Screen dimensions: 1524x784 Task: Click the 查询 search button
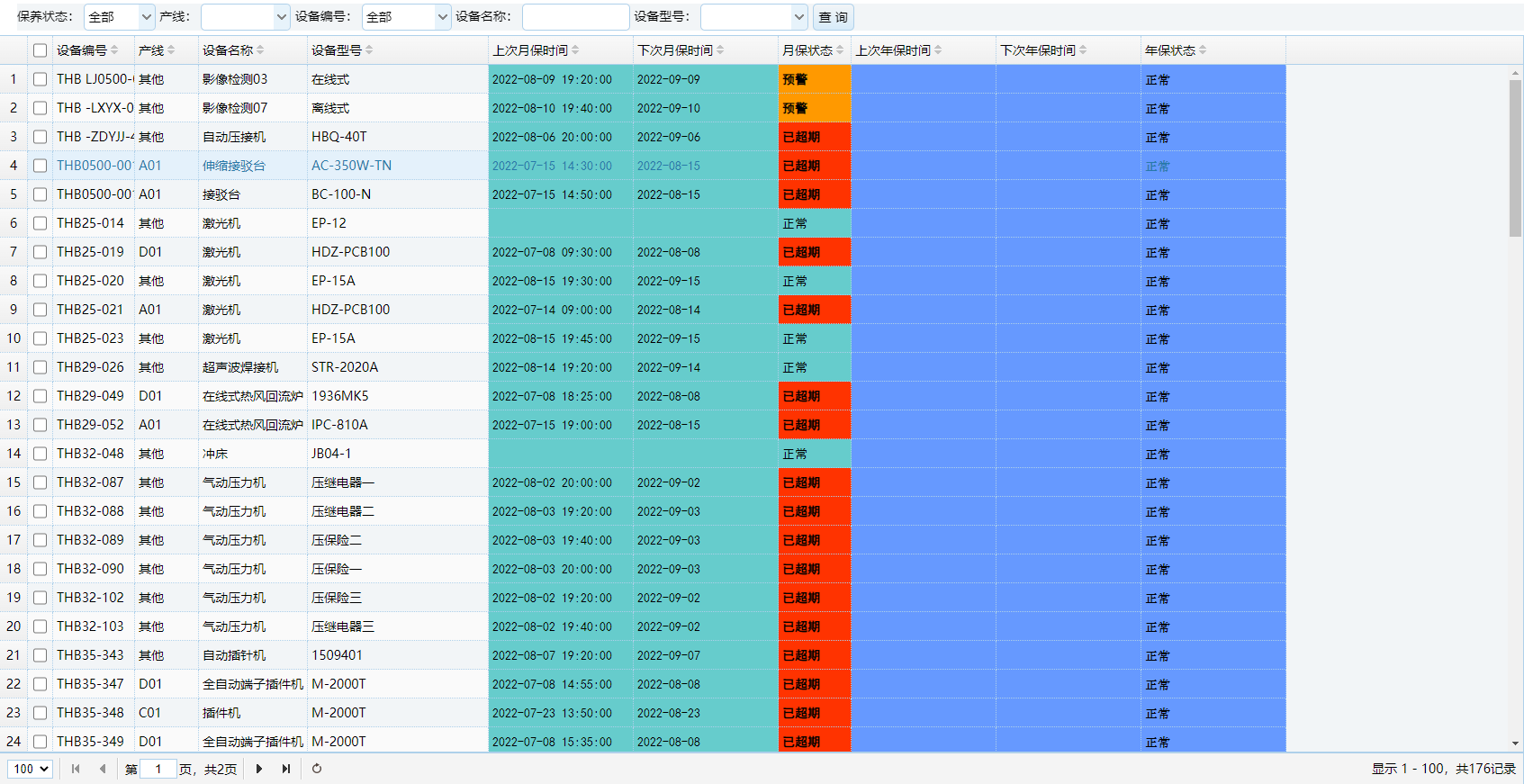tap(834, 17)
